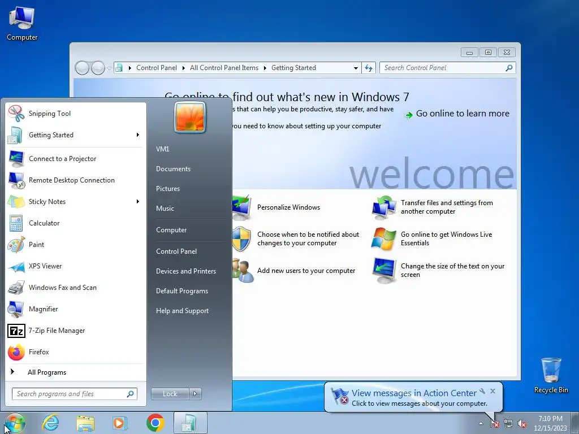Click the Back navigation button
Screen dimensions: 579x434
pos(82,68)
